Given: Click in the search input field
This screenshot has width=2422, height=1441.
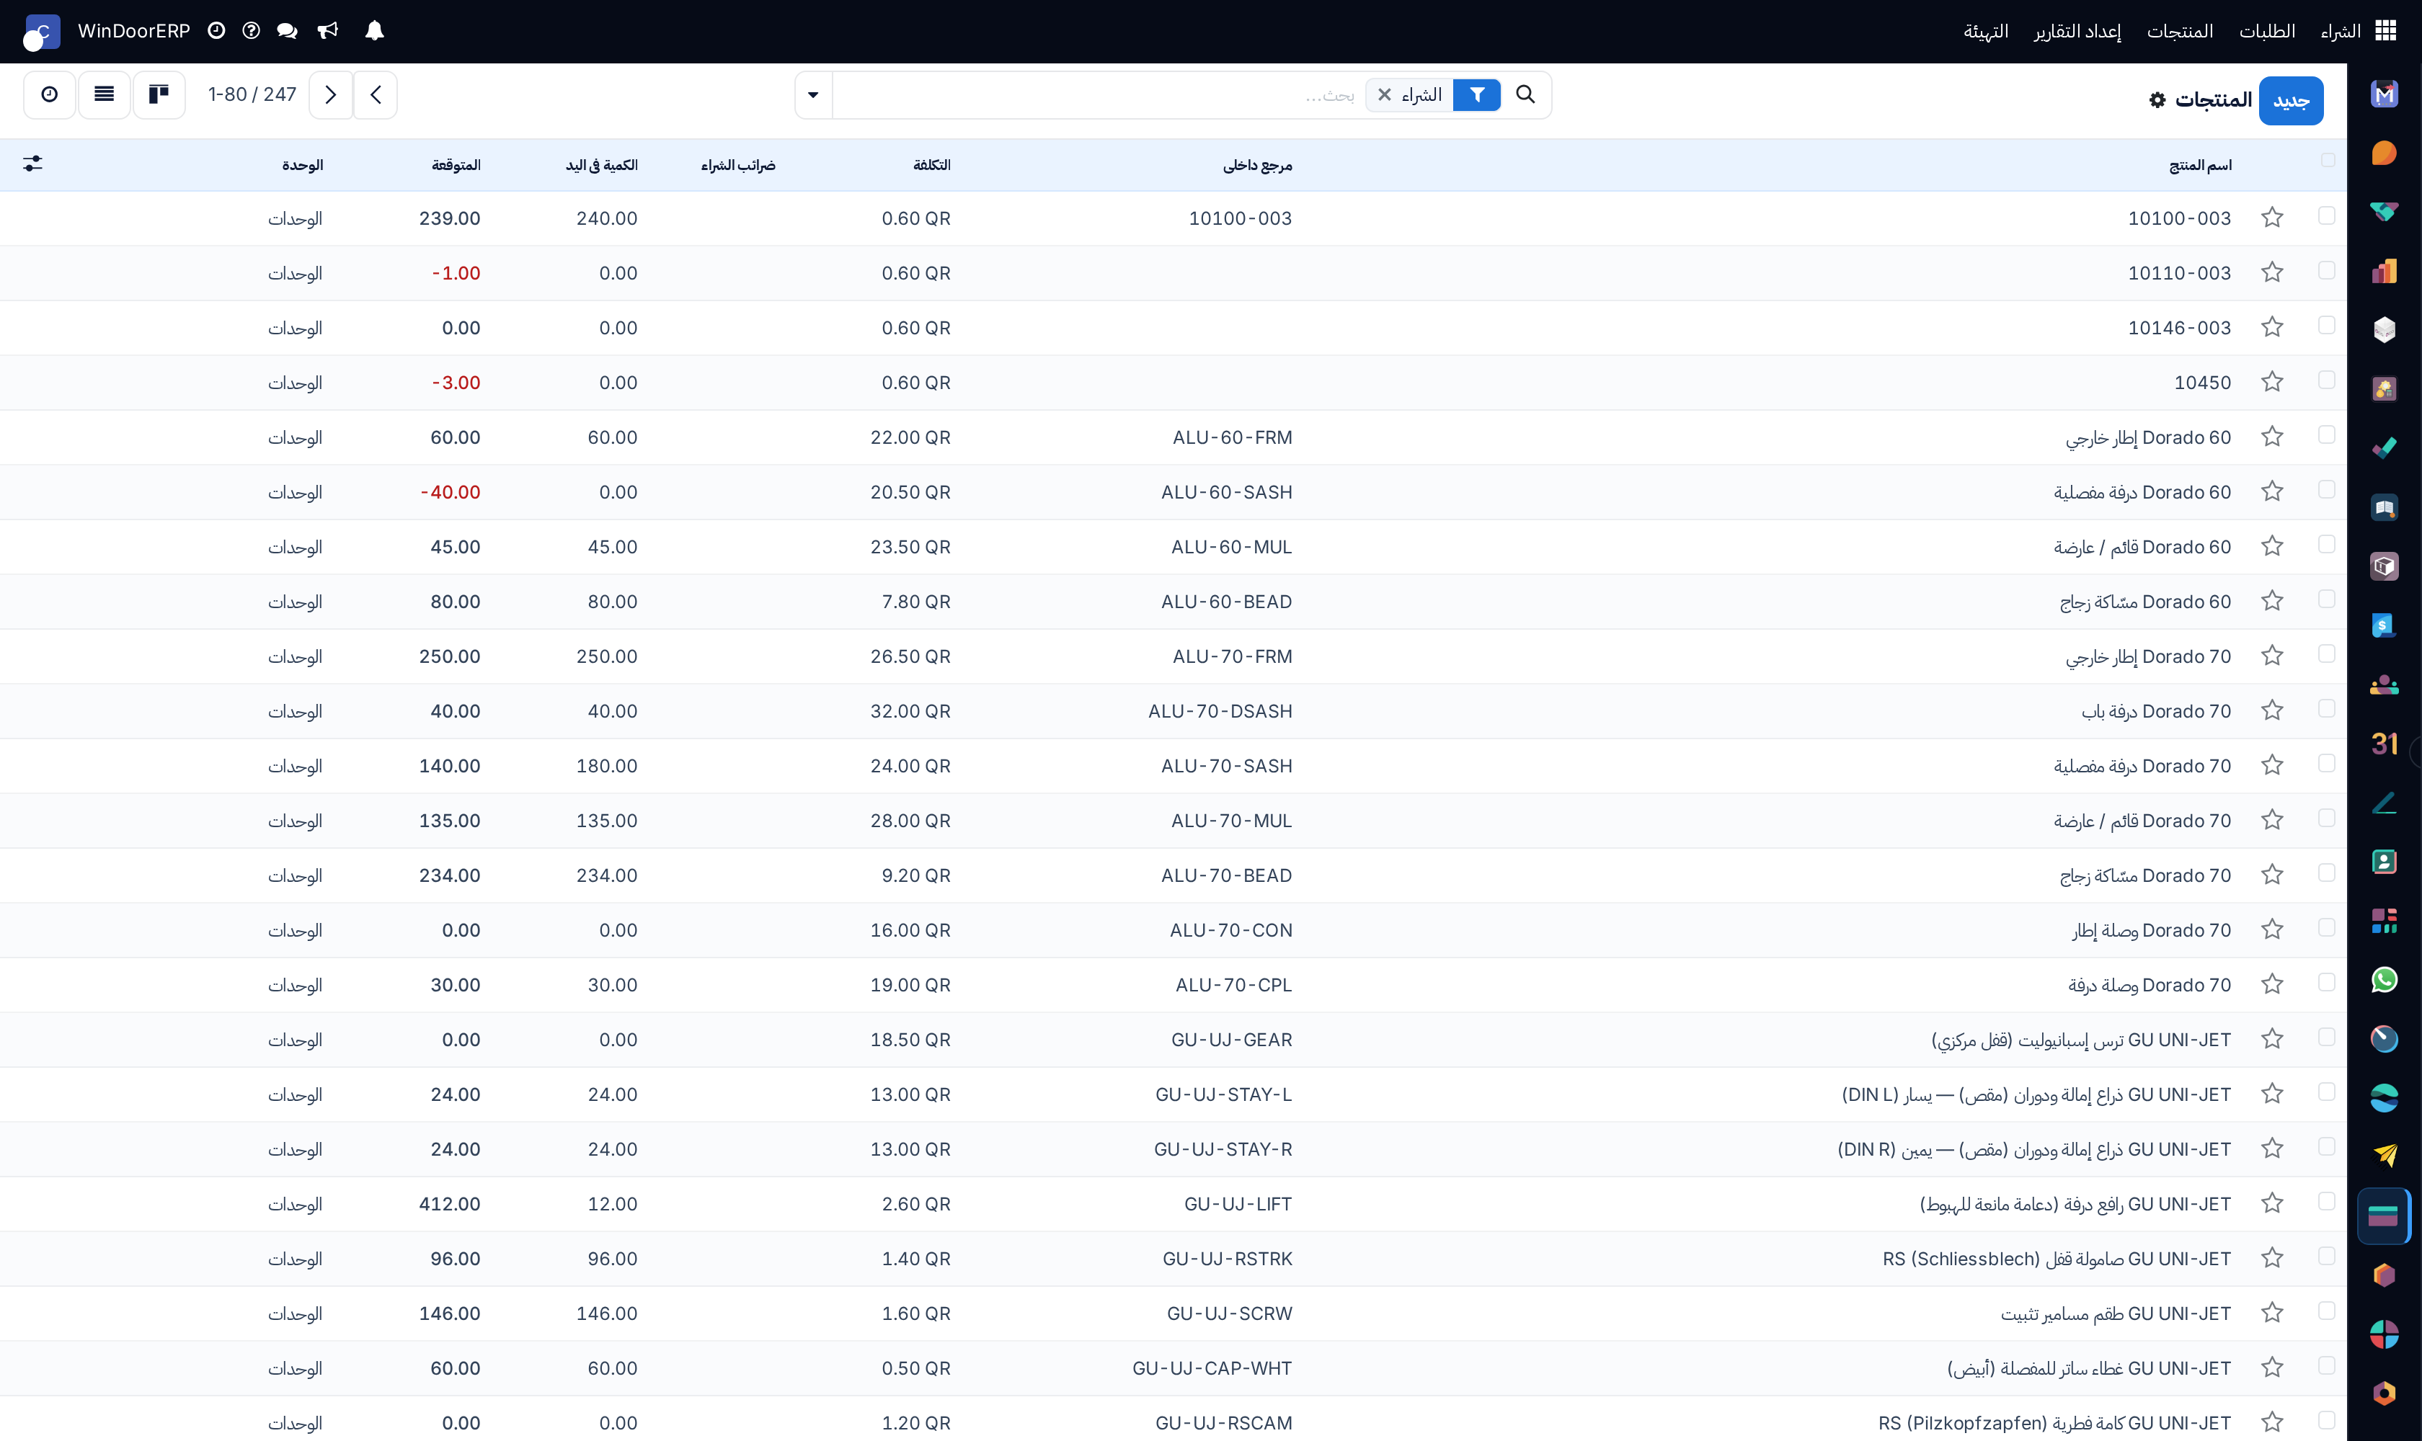Looking at the screenshot, I should [x=1098, y=94].
